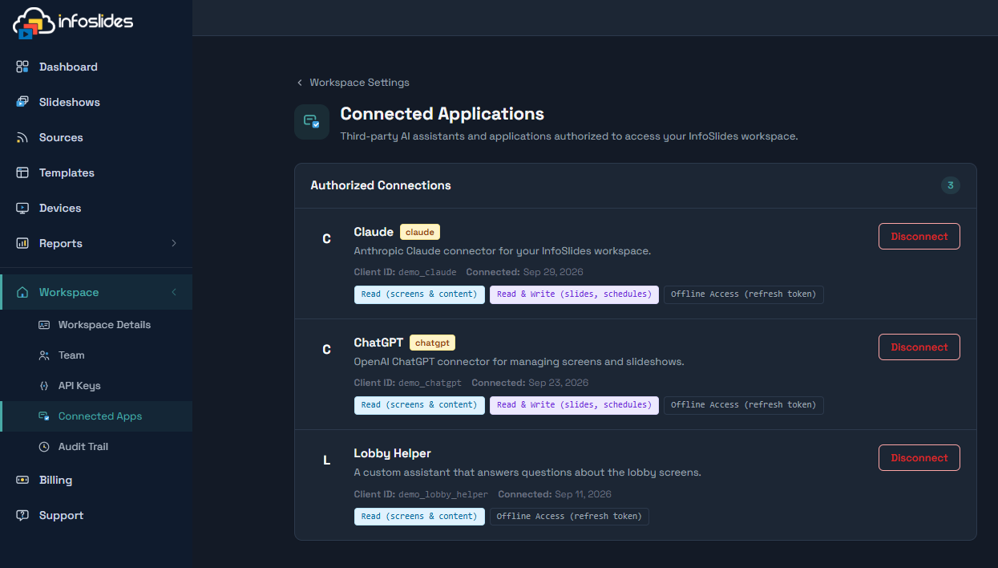The image size is (998, 568).
Task: Click the Lobby Helper avatar letter
Action: pyautogui.click(x=326, y=460)
